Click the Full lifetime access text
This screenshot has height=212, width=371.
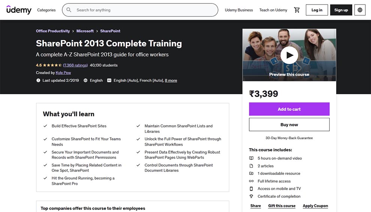point(274,181)
